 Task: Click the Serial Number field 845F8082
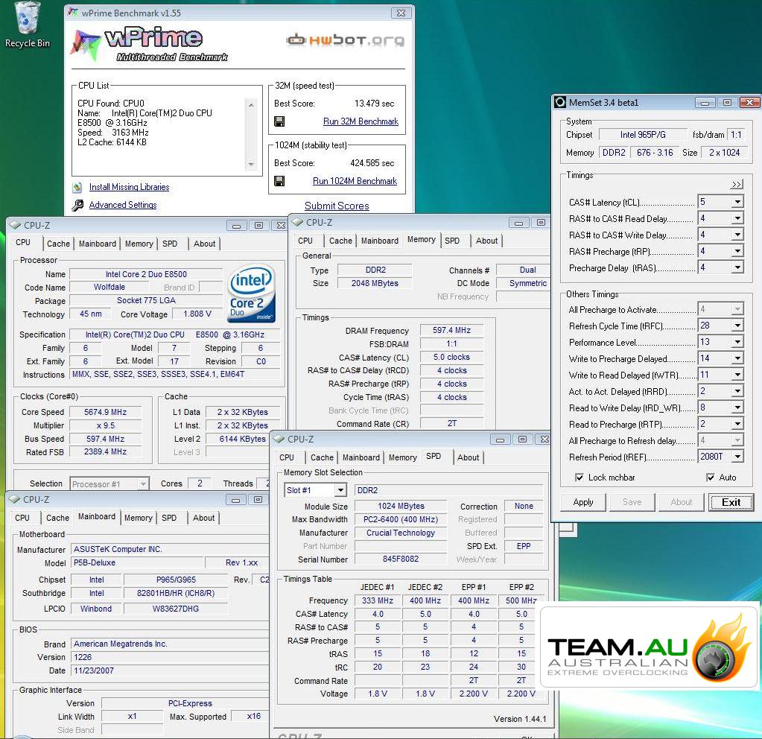tap(401, 559)
